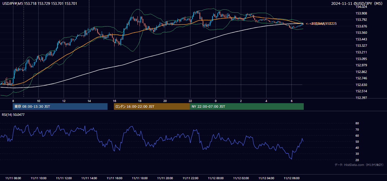Click the 152.514 price axis label
The image size is (387, 181).
click(x=361, y=91)
